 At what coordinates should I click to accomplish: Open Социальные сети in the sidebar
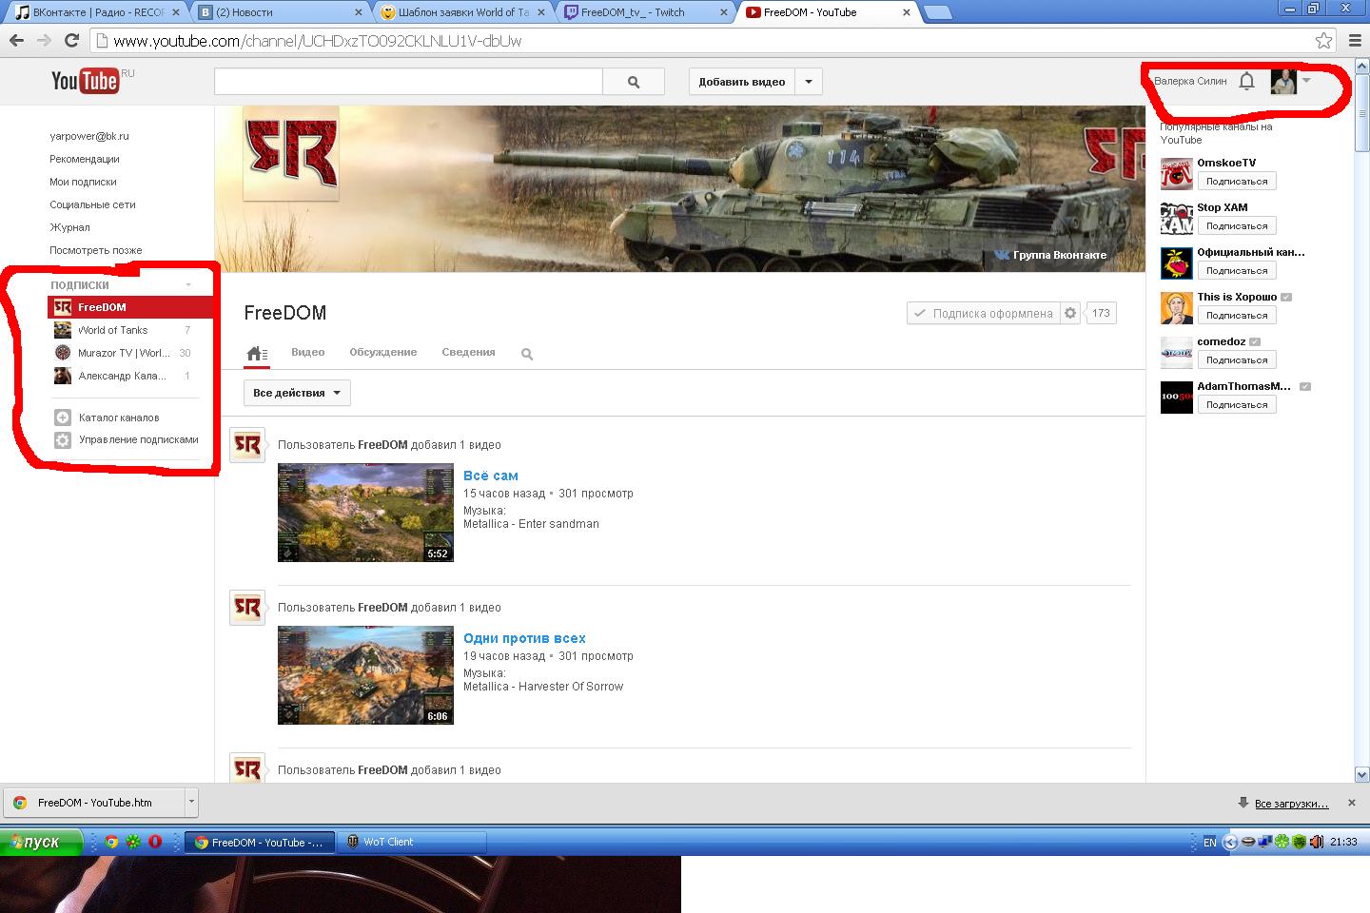(92, 204)
